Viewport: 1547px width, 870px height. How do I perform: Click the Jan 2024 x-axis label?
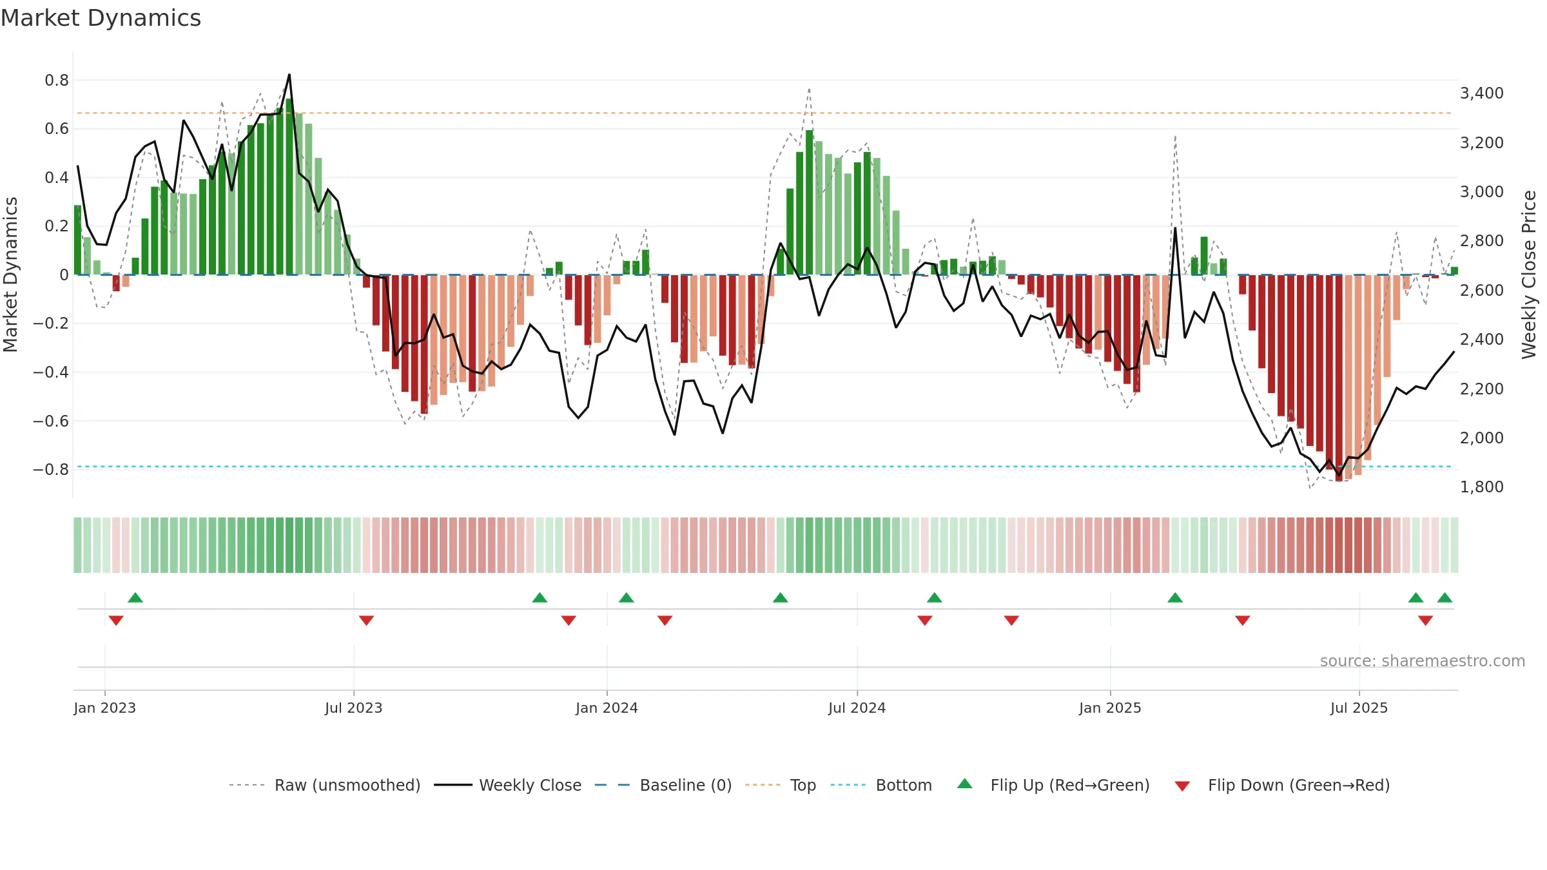coord(607,708)
